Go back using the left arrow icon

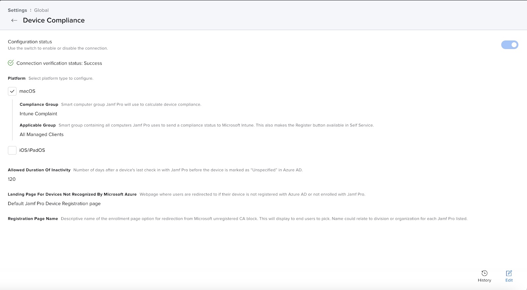click(x=14, y=20)
